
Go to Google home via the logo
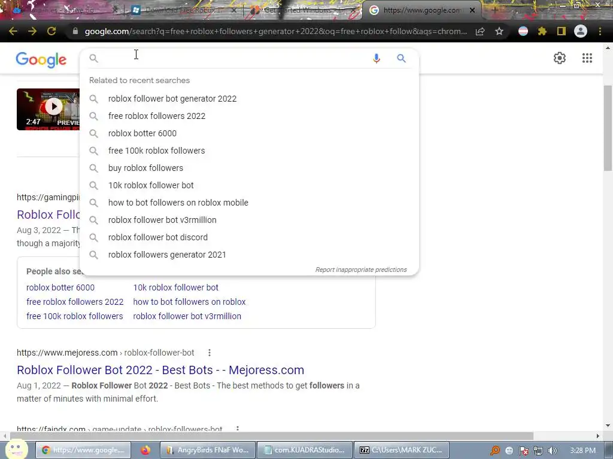pyautogui.click(x=41, y=60)
